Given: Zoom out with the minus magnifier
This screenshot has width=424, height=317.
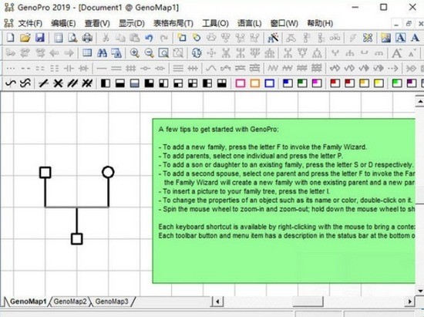Looking at the screenshot, I should coord(149,52).
